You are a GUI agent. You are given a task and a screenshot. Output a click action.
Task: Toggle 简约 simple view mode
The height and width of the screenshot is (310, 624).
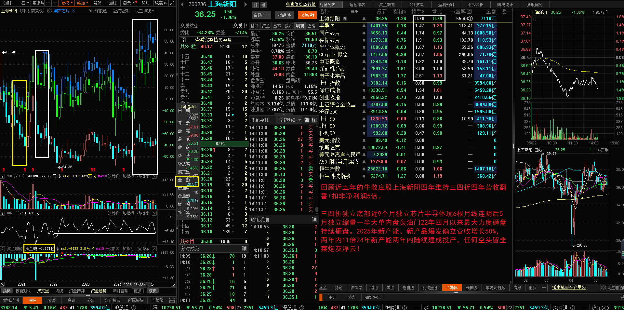point(145,3)
